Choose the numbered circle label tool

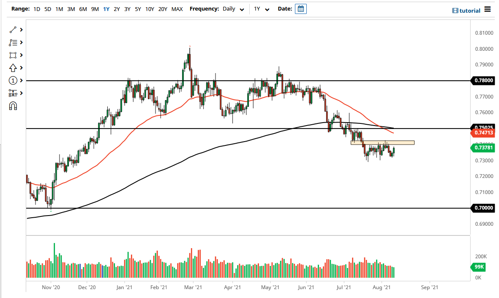click(13, 81)
